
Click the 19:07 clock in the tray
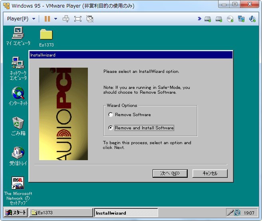[249, 213]
